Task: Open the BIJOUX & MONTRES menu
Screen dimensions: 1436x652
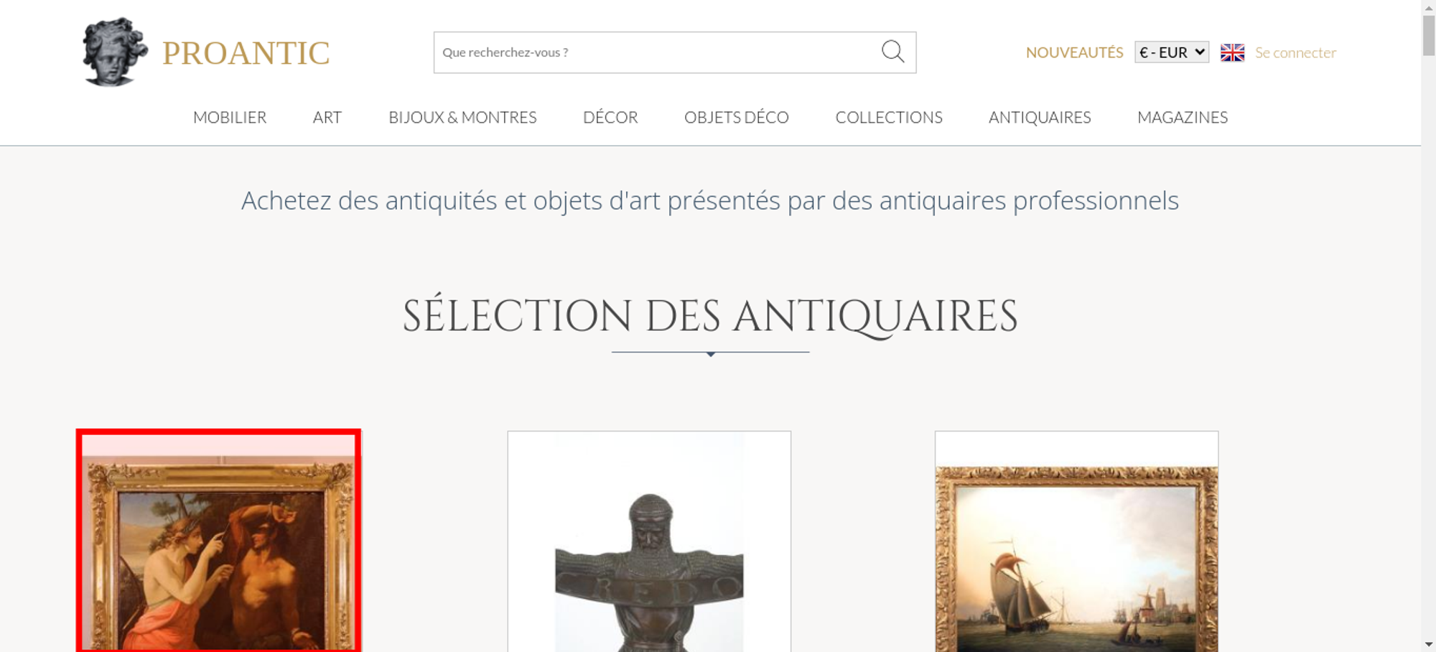Action: point(462,117)
